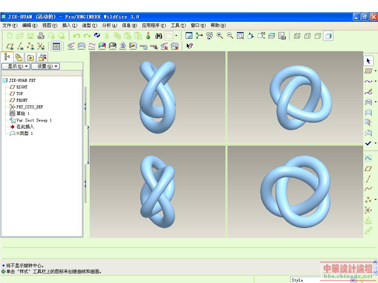Open the 视图(V) menu

click(x=50, y=25)
